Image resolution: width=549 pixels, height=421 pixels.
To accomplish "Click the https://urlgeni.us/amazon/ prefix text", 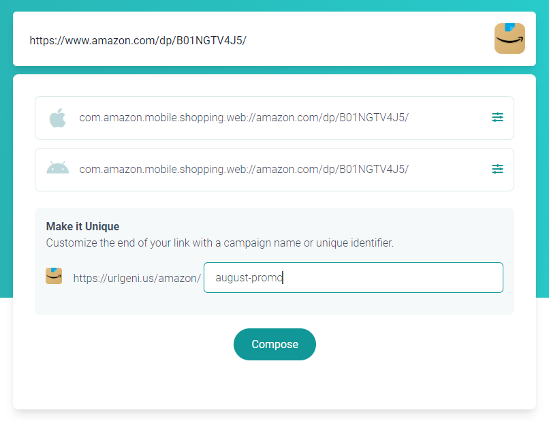I will coord(137,278).
